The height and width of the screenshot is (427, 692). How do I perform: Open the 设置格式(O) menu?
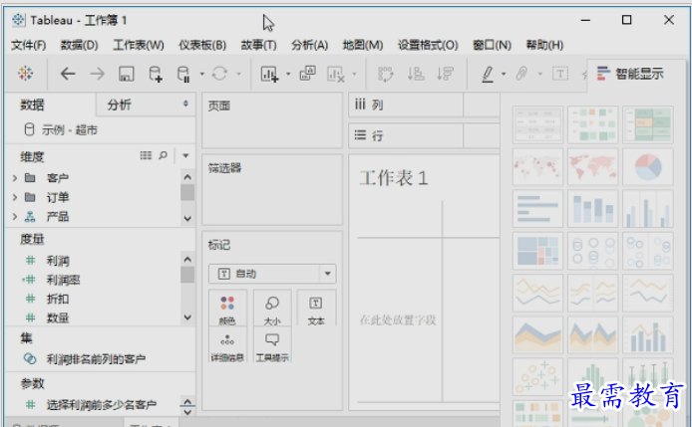coord(428,45)
